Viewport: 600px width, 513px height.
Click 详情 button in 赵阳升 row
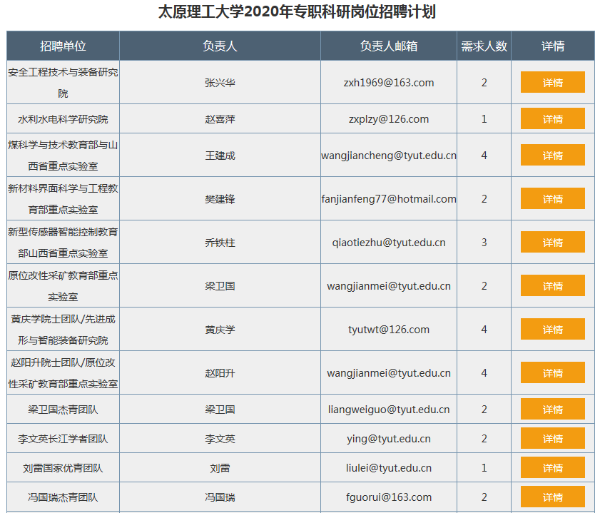tap(552, 373)
